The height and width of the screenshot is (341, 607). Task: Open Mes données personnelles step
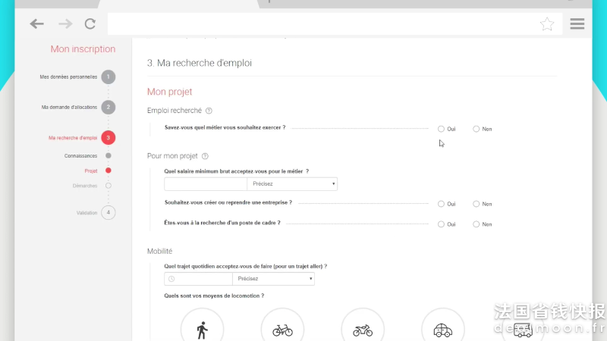point(68,77)
